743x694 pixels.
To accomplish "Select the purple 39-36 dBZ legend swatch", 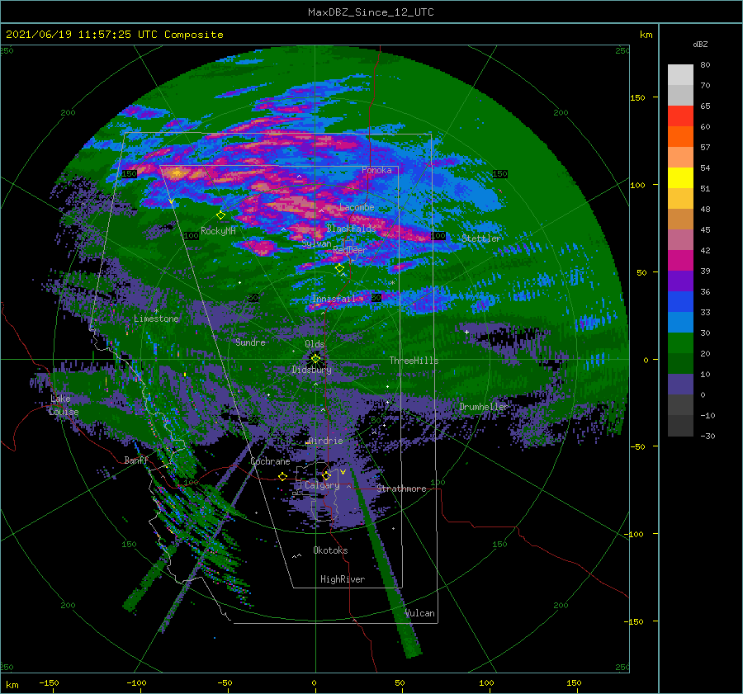I will pyautogui.click(x=680, y=281).
